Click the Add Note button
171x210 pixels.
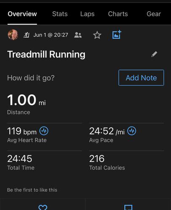click(141, 78)
